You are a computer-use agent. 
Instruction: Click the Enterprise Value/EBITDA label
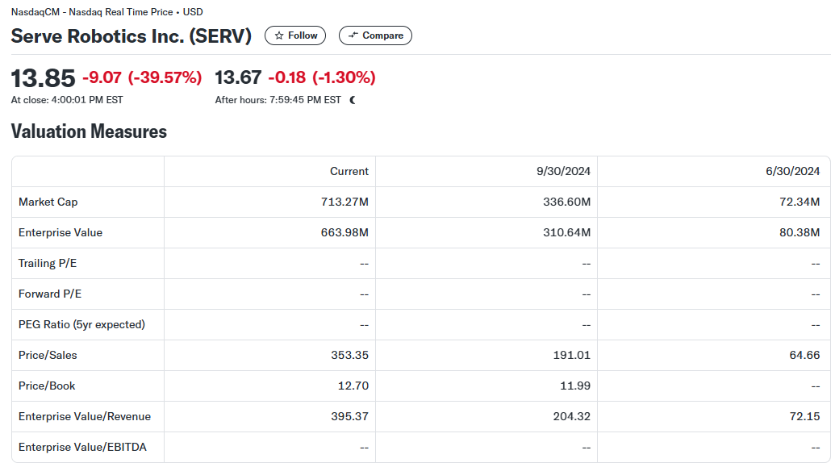82,448
